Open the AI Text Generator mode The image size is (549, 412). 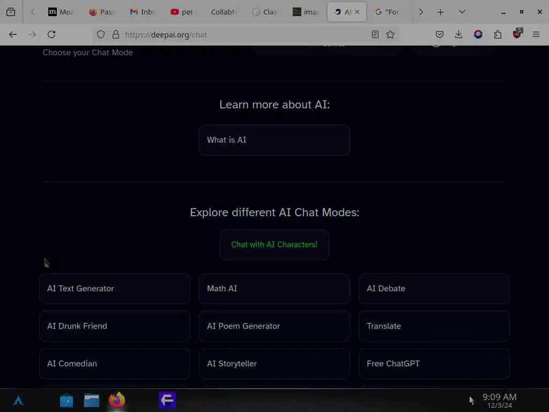(115, 288)
